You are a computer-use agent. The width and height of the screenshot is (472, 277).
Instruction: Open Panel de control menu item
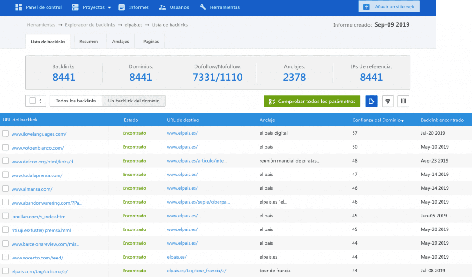pyautogui.click(x=39, y=7)
